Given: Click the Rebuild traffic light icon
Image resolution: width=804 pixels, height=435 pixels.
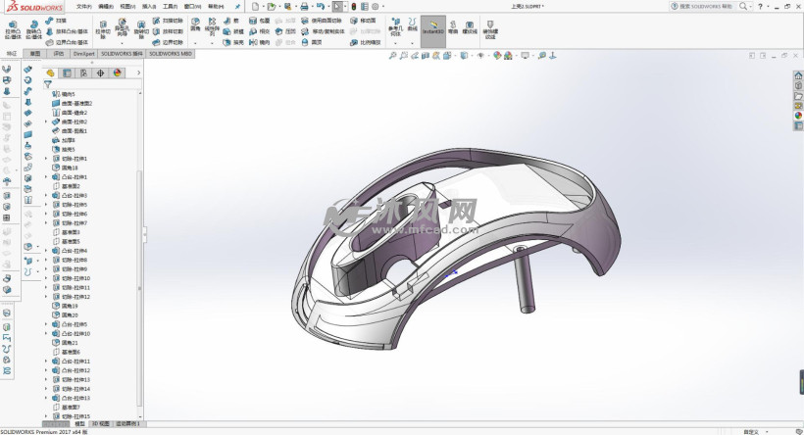Looking at the screenshot, I should 353,7.
